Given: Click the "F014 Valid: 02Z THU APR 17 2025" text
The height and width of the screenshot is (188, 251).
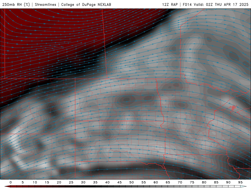Looking at the screenshot, I should click(216, 4).
